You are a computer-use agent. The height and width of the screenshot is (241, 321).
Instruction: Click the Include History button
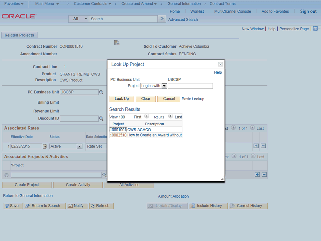pyautogui.click(x=208, y=206)
